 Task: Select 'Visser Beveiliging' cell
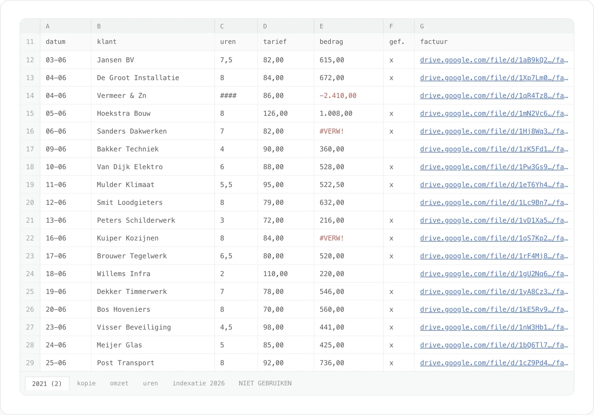(153, 327)
